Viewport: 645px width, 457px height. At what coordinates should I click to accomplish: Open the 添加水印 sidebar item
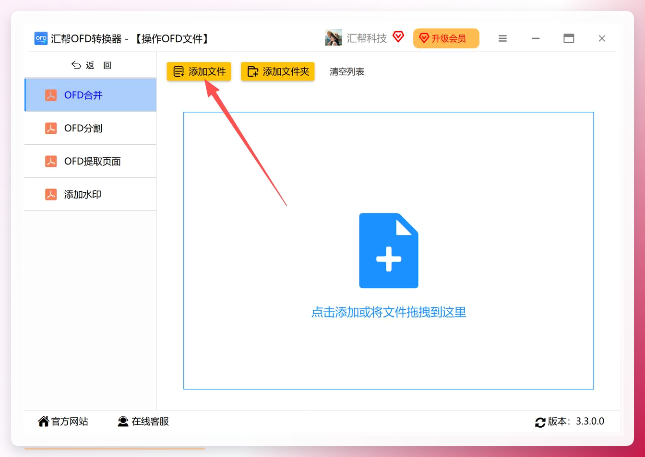click(x=90, y=194)
